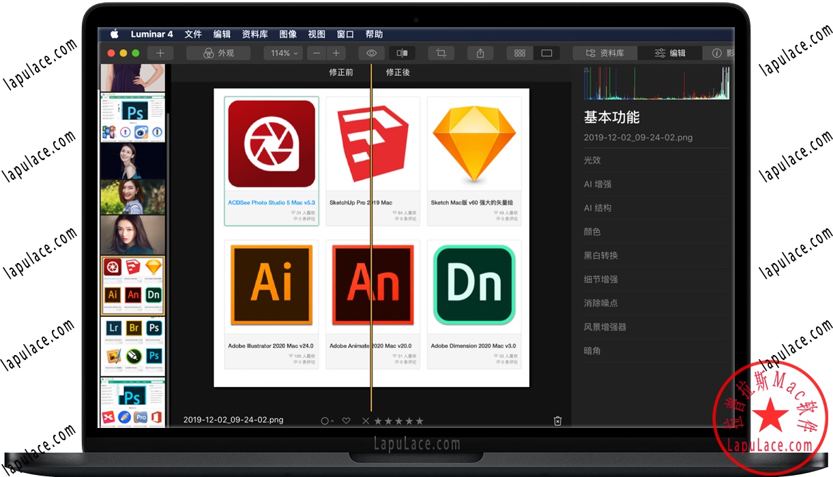Image resolution: width=833 pixels, height=477 pixels.
Task: Select the Crop tool in the toolbar
Action: [441, 52]
